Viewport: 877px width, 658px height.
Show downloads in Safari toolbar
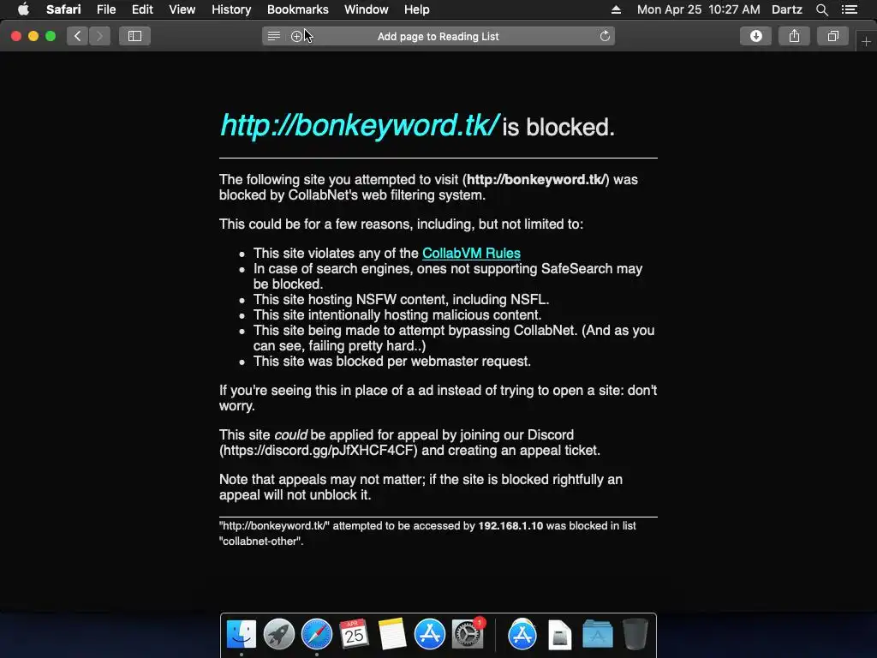coord(755,36)
